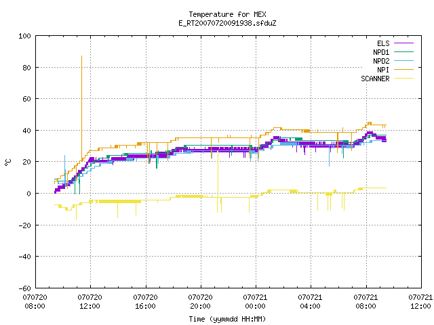
Task: Click the x-axis label 070721 00:00
Action: 255,302
